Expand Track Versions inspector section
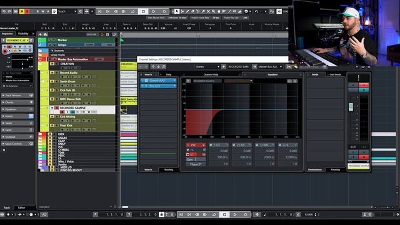The image size is (400, 225). (17, 96)
